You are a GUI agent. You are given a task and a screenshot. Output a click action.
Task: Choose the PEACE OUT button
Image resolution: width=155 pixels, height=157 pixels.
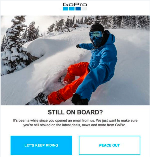point(109,145)
